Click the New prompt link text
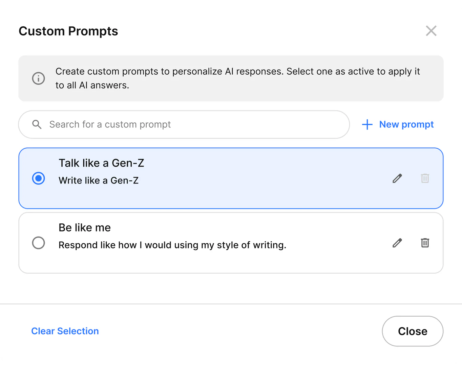The height and width of the screenshot is (365, 462). tap(406, 124)
